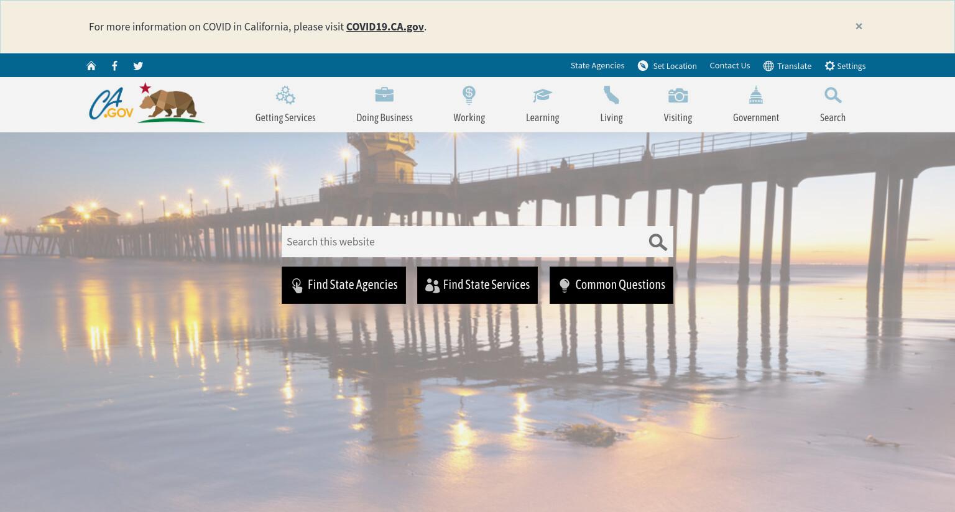Click the Search magnifier icon in navigation

click(833, 95)
